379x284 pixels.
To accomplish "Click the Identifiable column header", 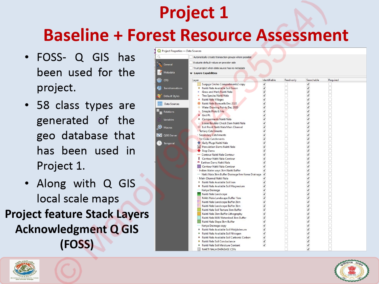I will [x=269, y=80].
